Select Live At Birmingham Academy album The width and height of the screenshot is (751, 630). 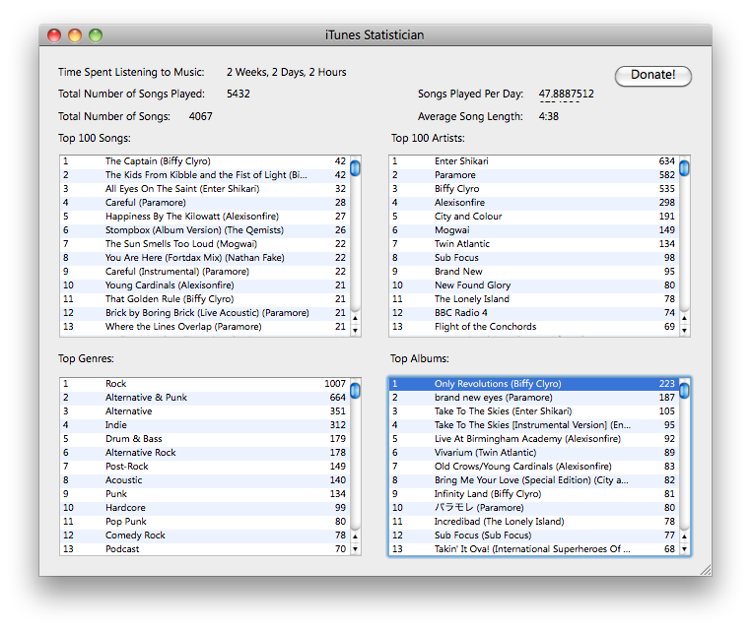click(534, 439)
